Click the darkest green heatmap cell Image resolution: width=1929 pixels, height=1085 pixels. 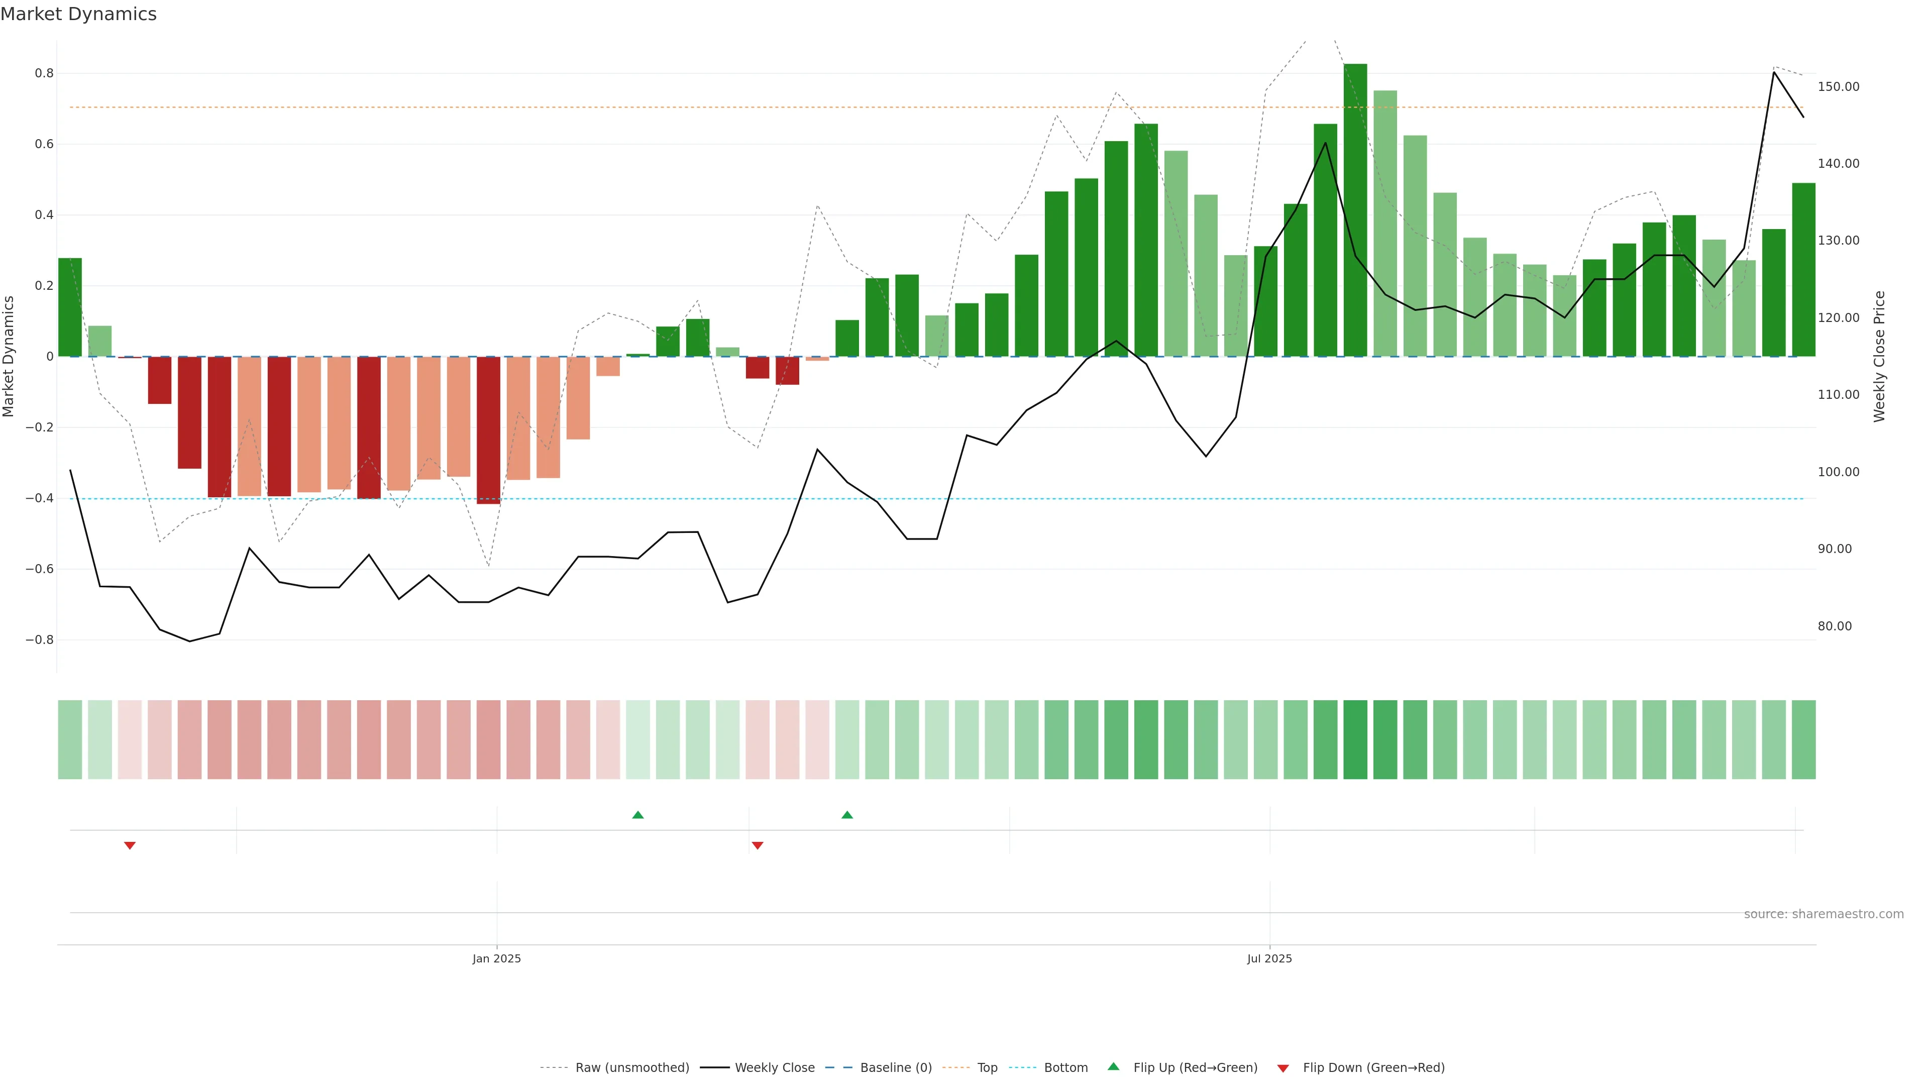pyautogui.click(x=1355, y=740)
